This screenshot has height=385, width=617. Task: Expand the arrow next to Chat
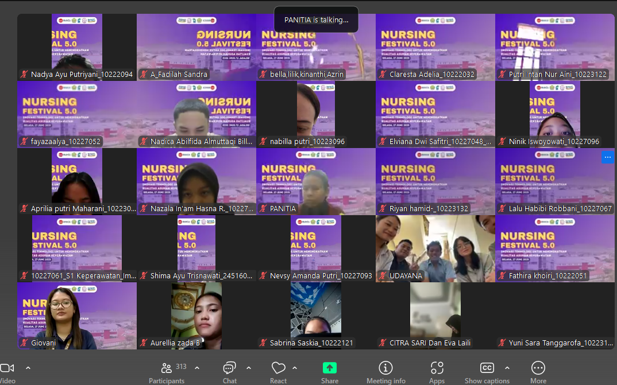pos(249,368)
